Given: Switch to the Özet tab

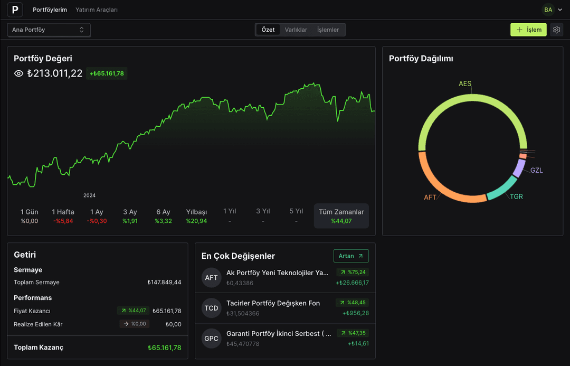Looking at the screenshot, I should coord(268,30).
